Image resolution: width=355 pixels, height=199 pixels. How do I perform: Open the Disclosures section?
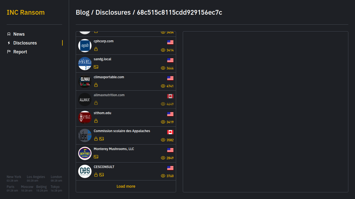(25, 43)
